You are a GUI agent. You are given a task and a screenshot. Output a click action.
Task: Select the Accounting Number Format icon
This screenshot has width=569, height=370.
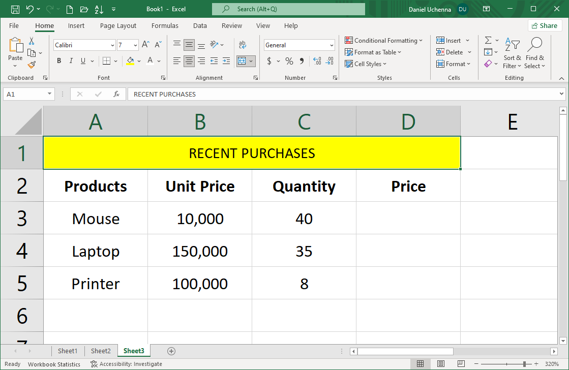[x=269, y=60]
